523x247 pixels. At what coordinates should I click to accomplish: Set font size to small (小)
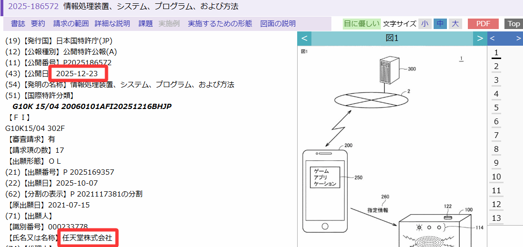[425, 23]
